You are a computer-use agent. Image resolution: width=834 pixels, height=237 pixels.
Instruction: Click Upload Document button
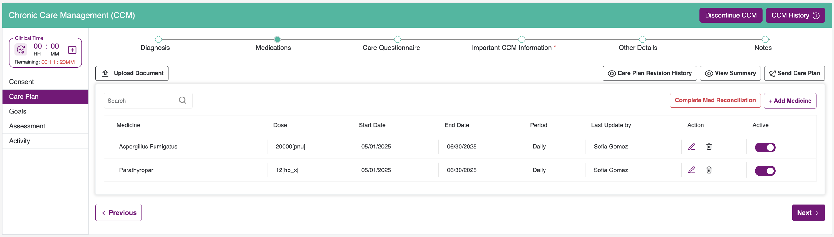point(132,73)
